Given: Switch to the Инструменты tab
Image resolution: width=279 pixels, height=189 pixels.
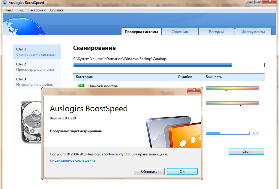Looking at the screenshot, I should 253,32.
